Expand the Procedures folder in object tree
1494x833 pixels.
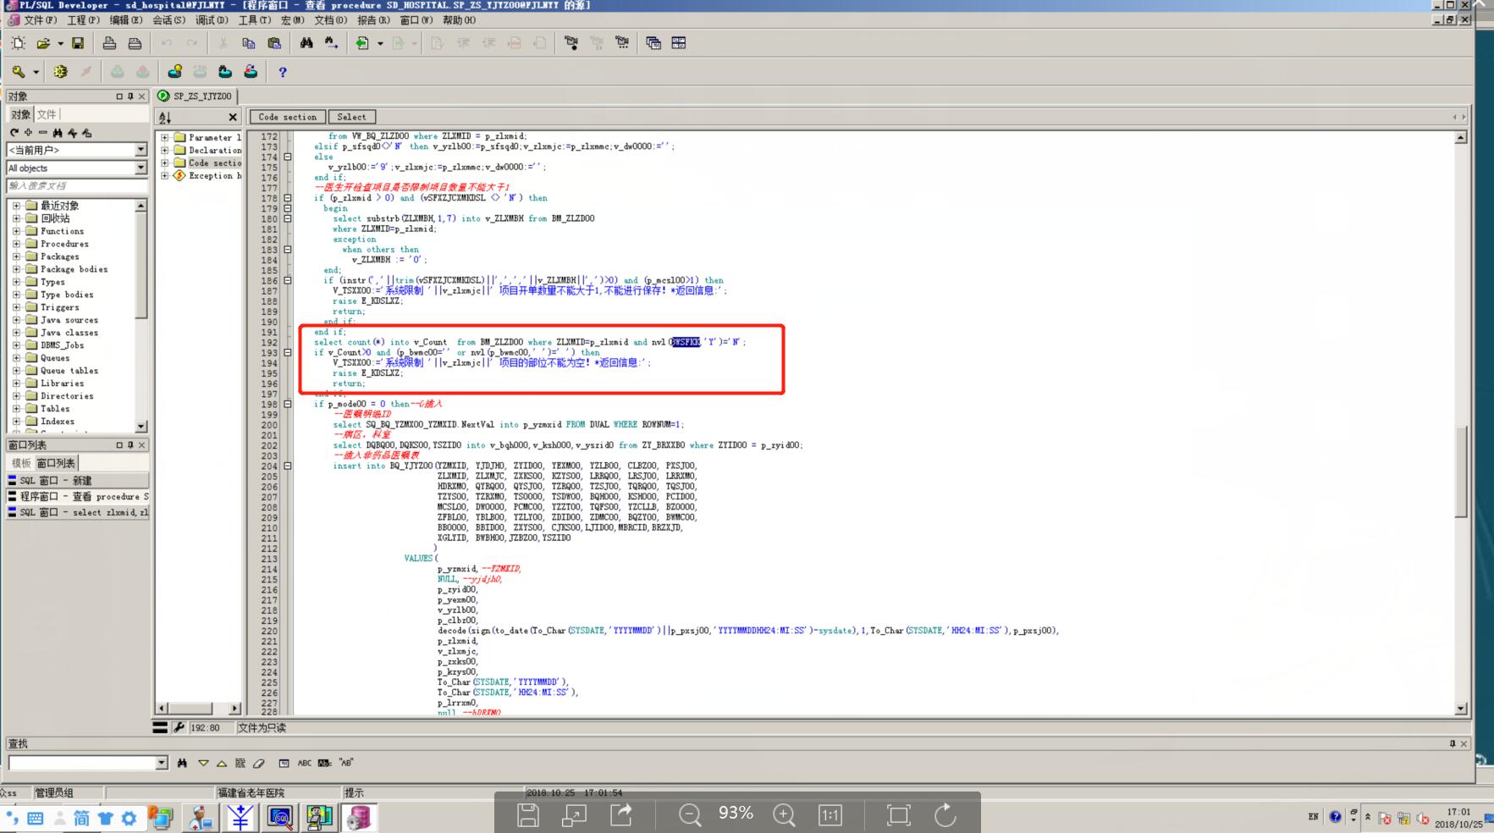(16, 244)
